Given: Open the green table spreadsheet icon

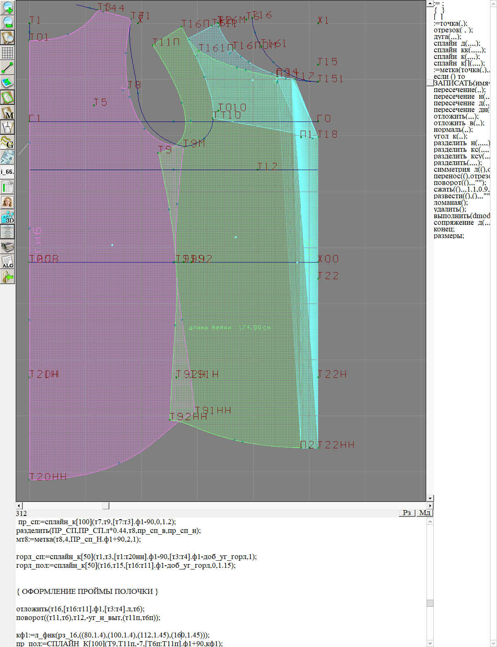Looking at the screenshot, I should point(7,187).
